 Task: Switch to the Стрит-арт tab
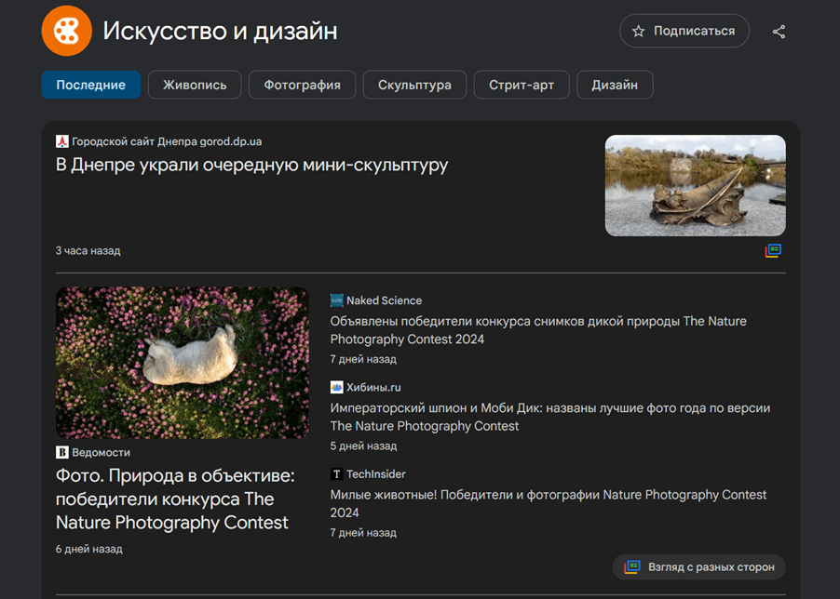tap(521, 85)
